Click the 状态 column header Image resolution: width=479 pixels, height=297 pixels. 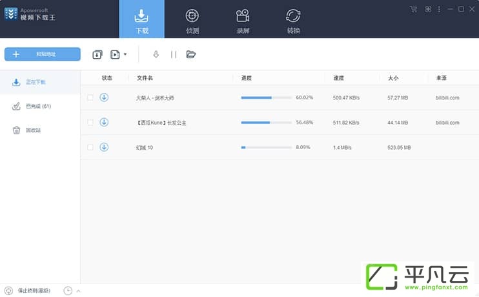click(x=107, y=78)
